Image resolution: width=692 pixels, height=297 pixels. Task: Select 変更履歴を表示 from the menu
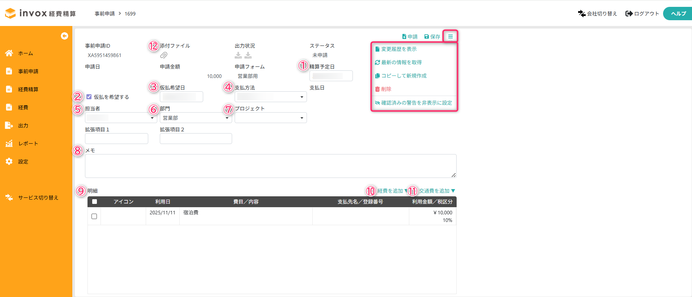pyautogui.click(x=398, y=49)
